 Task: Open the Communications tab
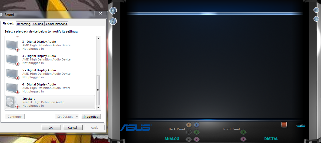(56, 24)
